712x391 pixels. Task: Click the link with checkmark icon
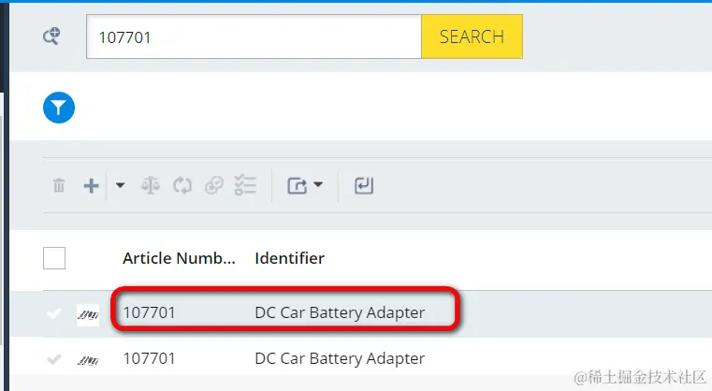pyautogui.click(x=214, y=185)
